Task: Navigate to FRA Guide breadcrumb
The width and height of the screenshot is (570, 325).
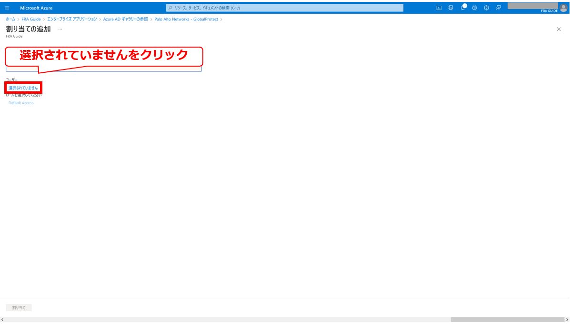Action: [31, 19]
